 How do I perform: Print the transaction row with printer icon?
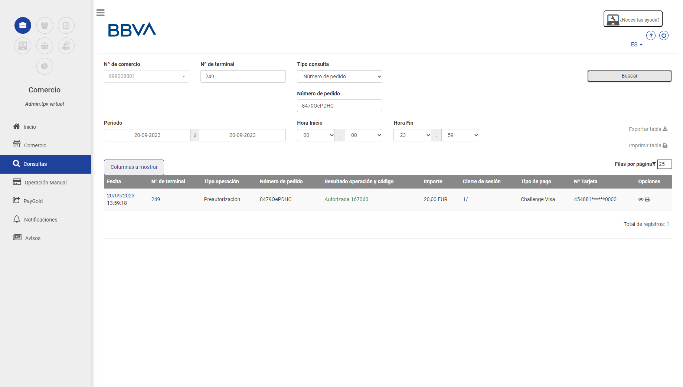click(x=647, y=200)
